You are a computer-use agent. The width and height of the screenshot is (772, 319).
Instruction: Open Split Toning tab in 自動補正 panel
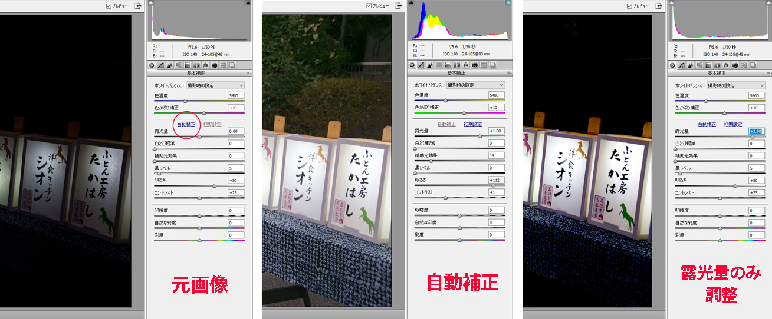click(448, 65)
